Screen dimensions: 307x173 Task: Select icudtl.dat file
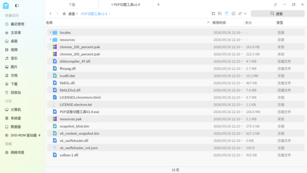(x=176, y=76)
